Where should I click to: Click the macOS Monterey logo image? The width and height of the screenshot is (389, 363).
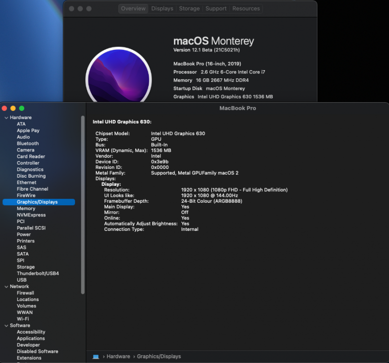coord(119,75)
